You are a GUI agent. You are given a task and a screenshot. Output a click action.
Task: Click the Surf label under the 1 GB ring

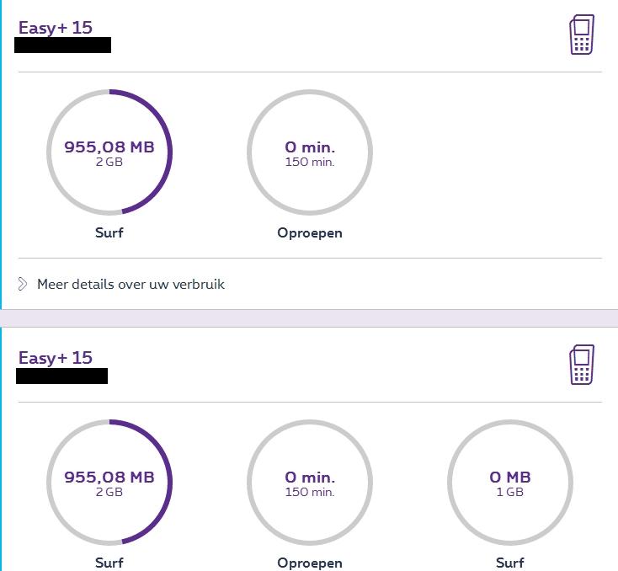coord(510,563)
